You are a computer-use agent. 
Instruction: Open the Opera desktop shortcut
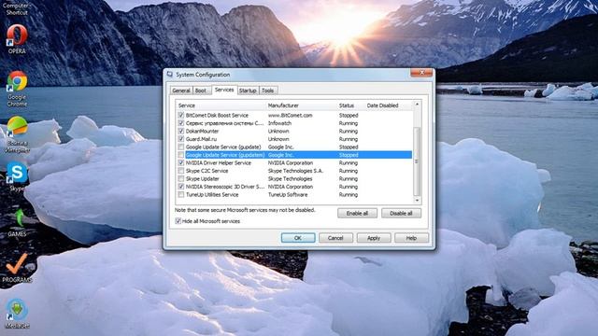pos(17,39)
